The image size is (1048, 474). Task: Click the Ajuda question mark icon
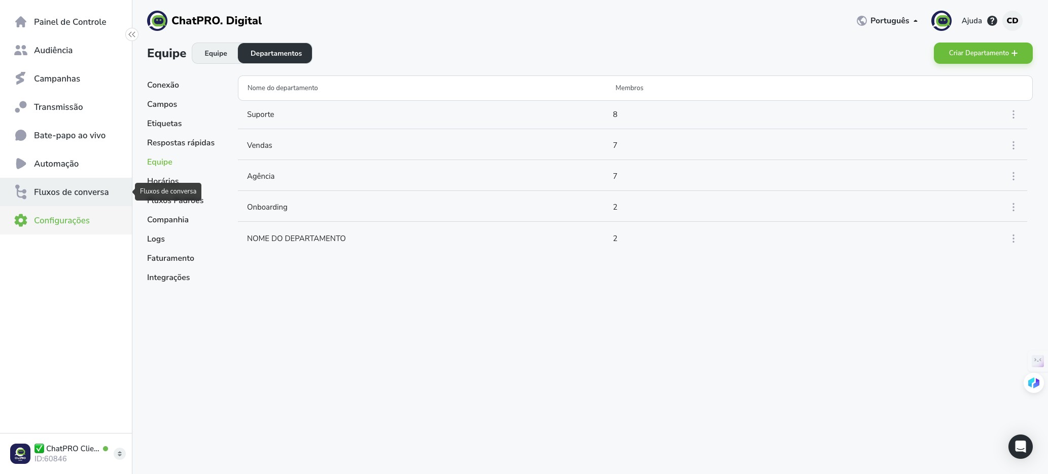(x=992, y=21)
